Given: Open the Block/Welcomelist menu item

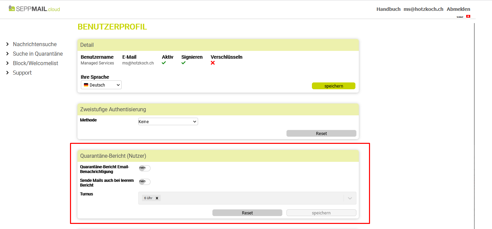Looking at the screenshot, I should (35, 63).
